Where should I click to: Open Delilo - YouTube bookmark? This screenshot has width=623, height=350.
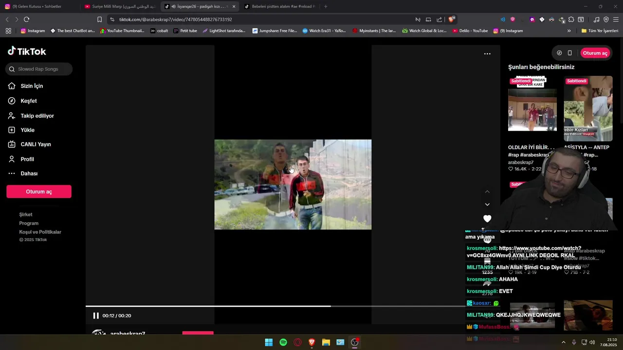tap(470, 31)
